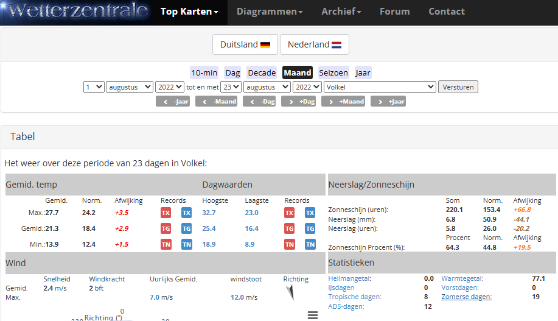Click the blue TX icon in Dagwaarden Records
Viewport: 558px width, 321px height.
click(310, 213)
